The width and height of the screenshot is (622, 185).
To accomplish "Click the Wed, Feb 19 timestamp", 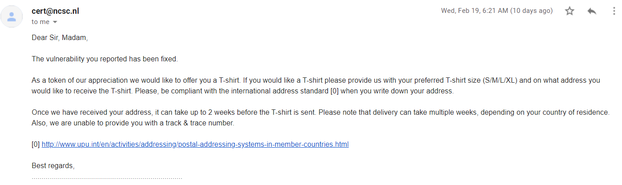I will pos(474,11).
